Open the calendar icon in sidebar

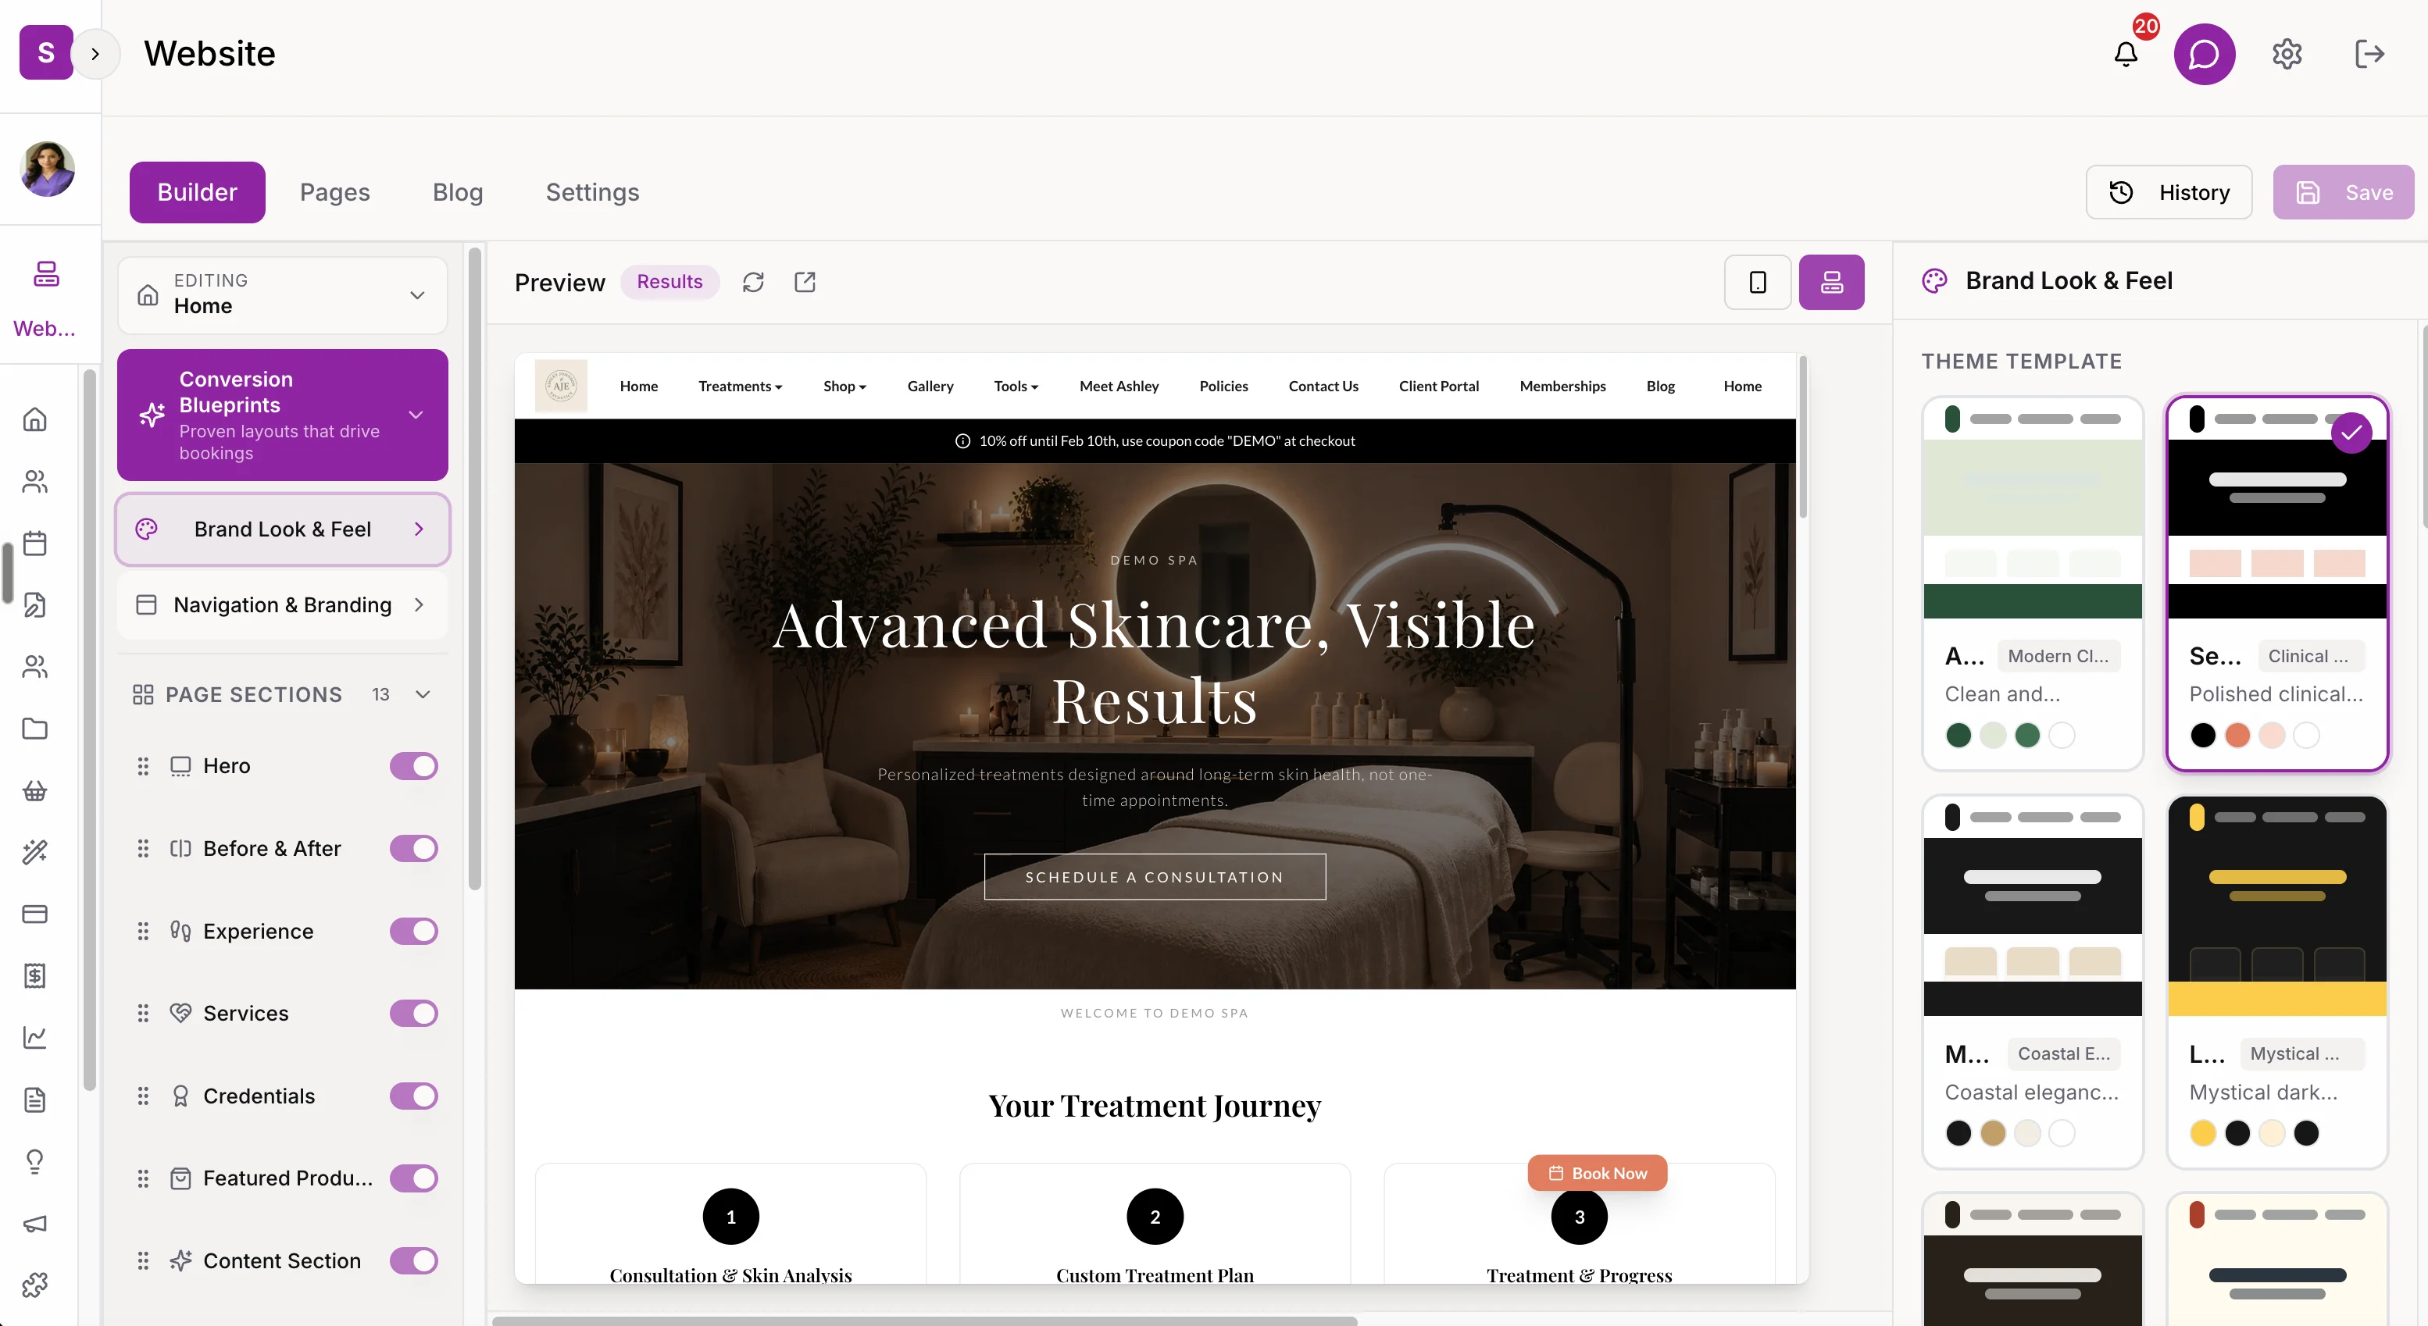[x=35, y=543]
